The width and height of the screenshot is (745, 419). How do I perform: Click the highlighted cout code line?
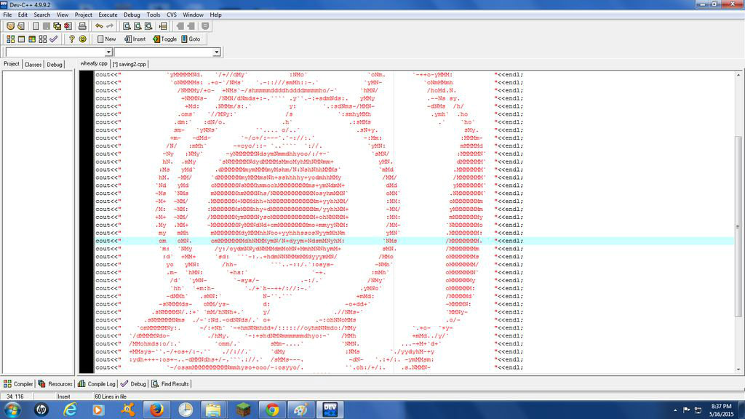click(x=413, y=241)
